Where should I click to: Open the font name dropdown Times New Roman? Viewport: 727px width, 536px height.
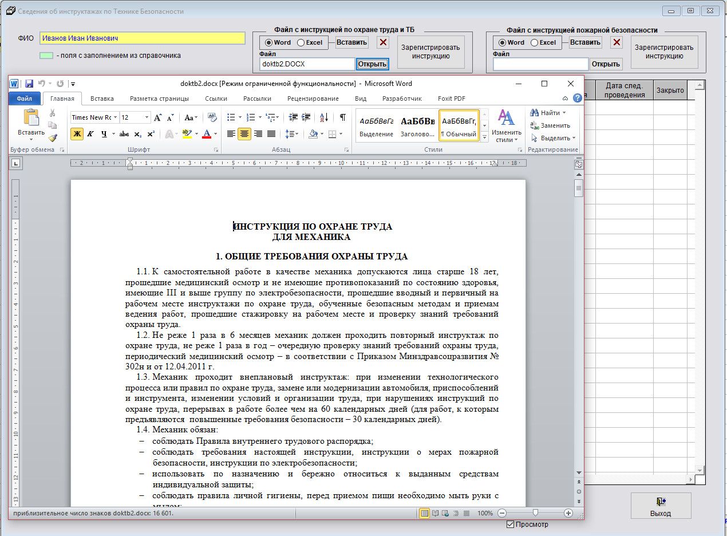click(x=115, y=117)
